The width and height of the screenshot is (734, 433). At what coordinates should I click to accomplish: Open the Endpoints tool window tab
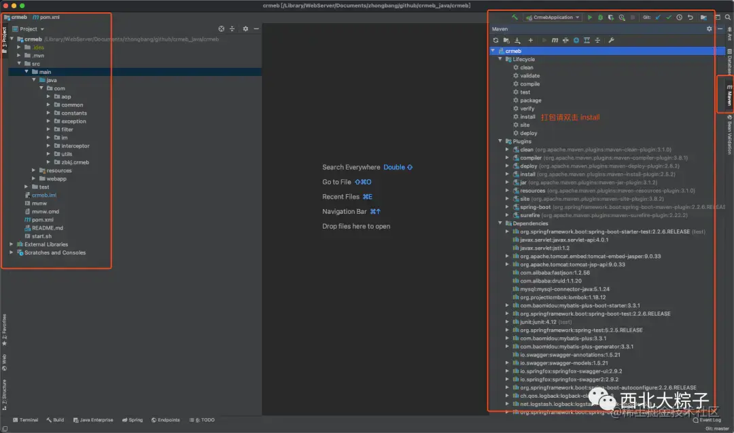166,420
